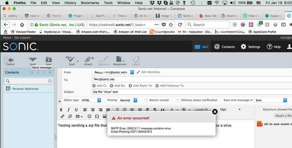Switch to the Kaspersky browser tab
Viewport: 292px width, 148px height.
(273, 16)
